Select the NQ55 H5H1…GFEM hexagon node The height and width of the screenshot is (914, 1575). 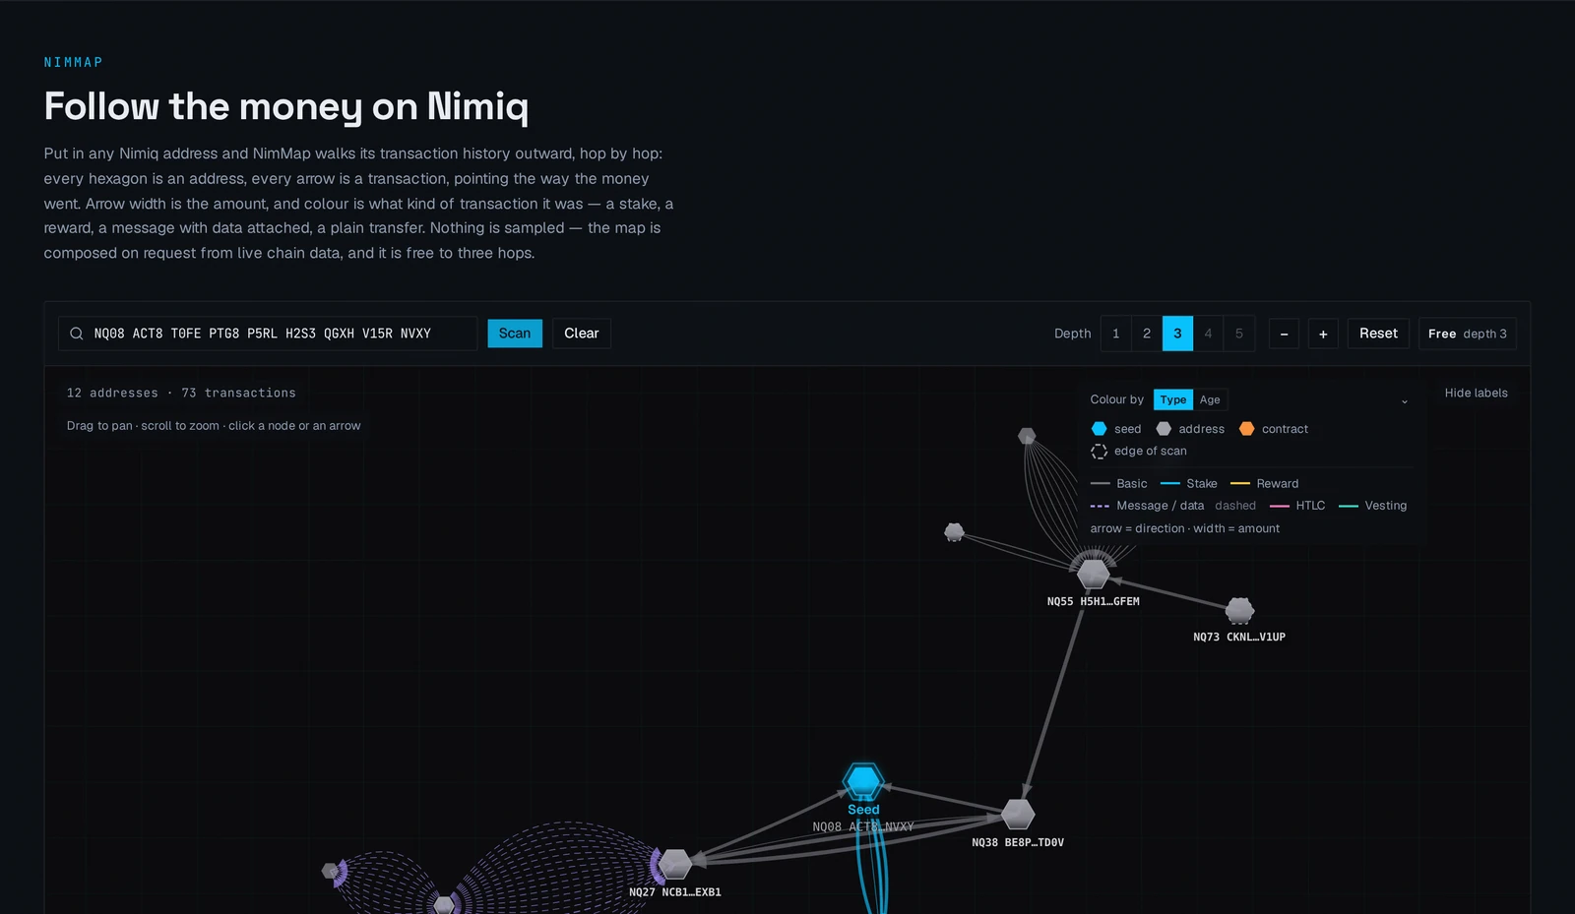click(1093, 574)
